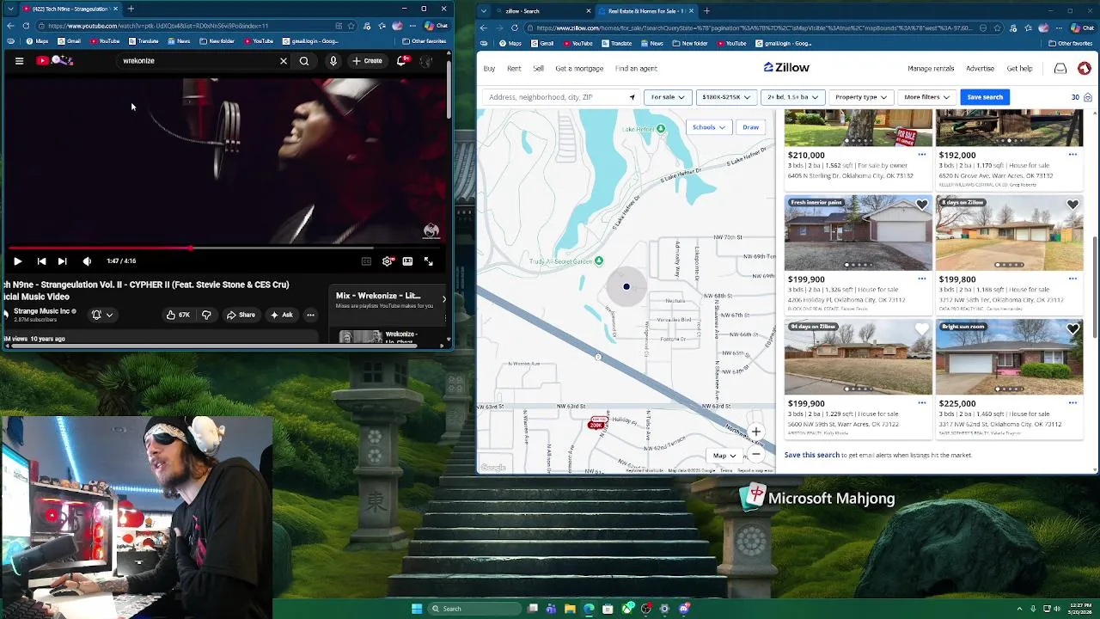Screen dimensions: 1100x619
Task: Click Rent in Zillow navigation
Action: click(514, 69)
